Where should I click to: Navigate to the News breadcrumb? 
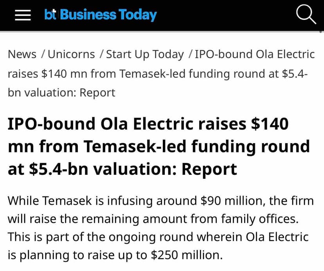pos(22,54)
